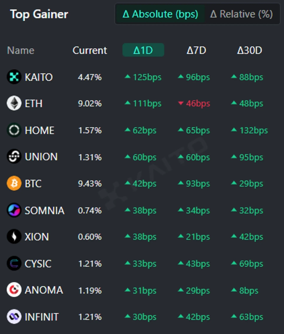
Task: Open the SOMNIA token name link
Action: 44,210
